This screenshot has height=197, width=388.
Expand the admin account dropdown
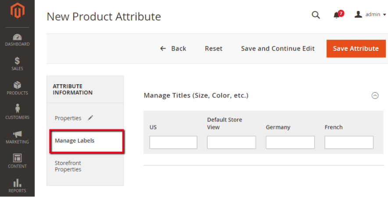click(x=370, y=15)
